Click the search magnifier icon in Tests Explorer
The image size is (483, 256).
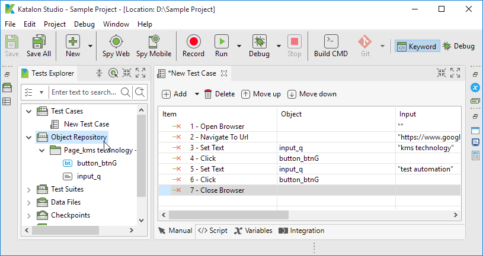[126, 92]
